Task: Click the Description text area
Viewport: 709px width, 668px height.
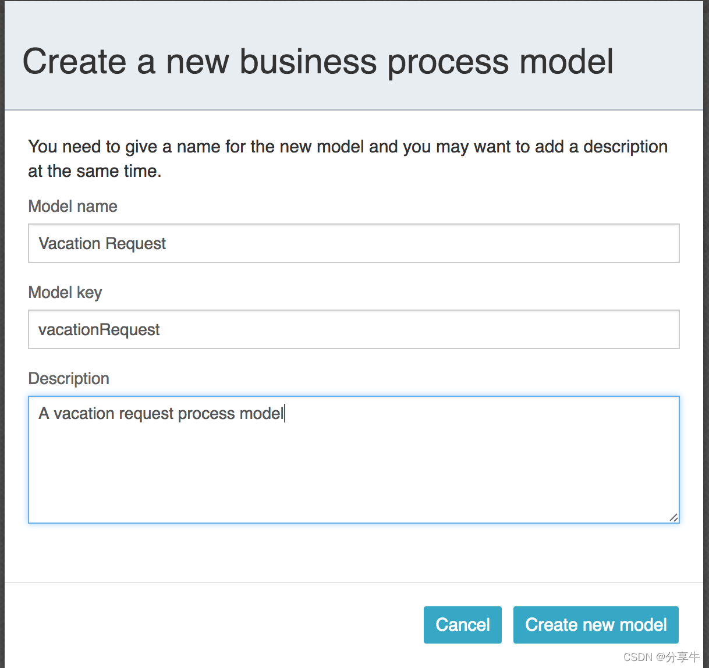Action: (353, 460)
